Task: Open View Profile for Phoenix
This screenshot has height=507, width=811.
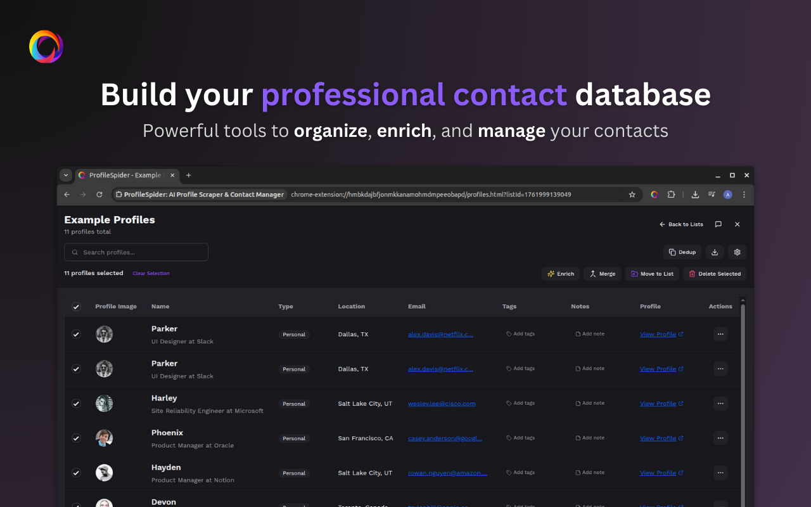Action: coord(658,438)
